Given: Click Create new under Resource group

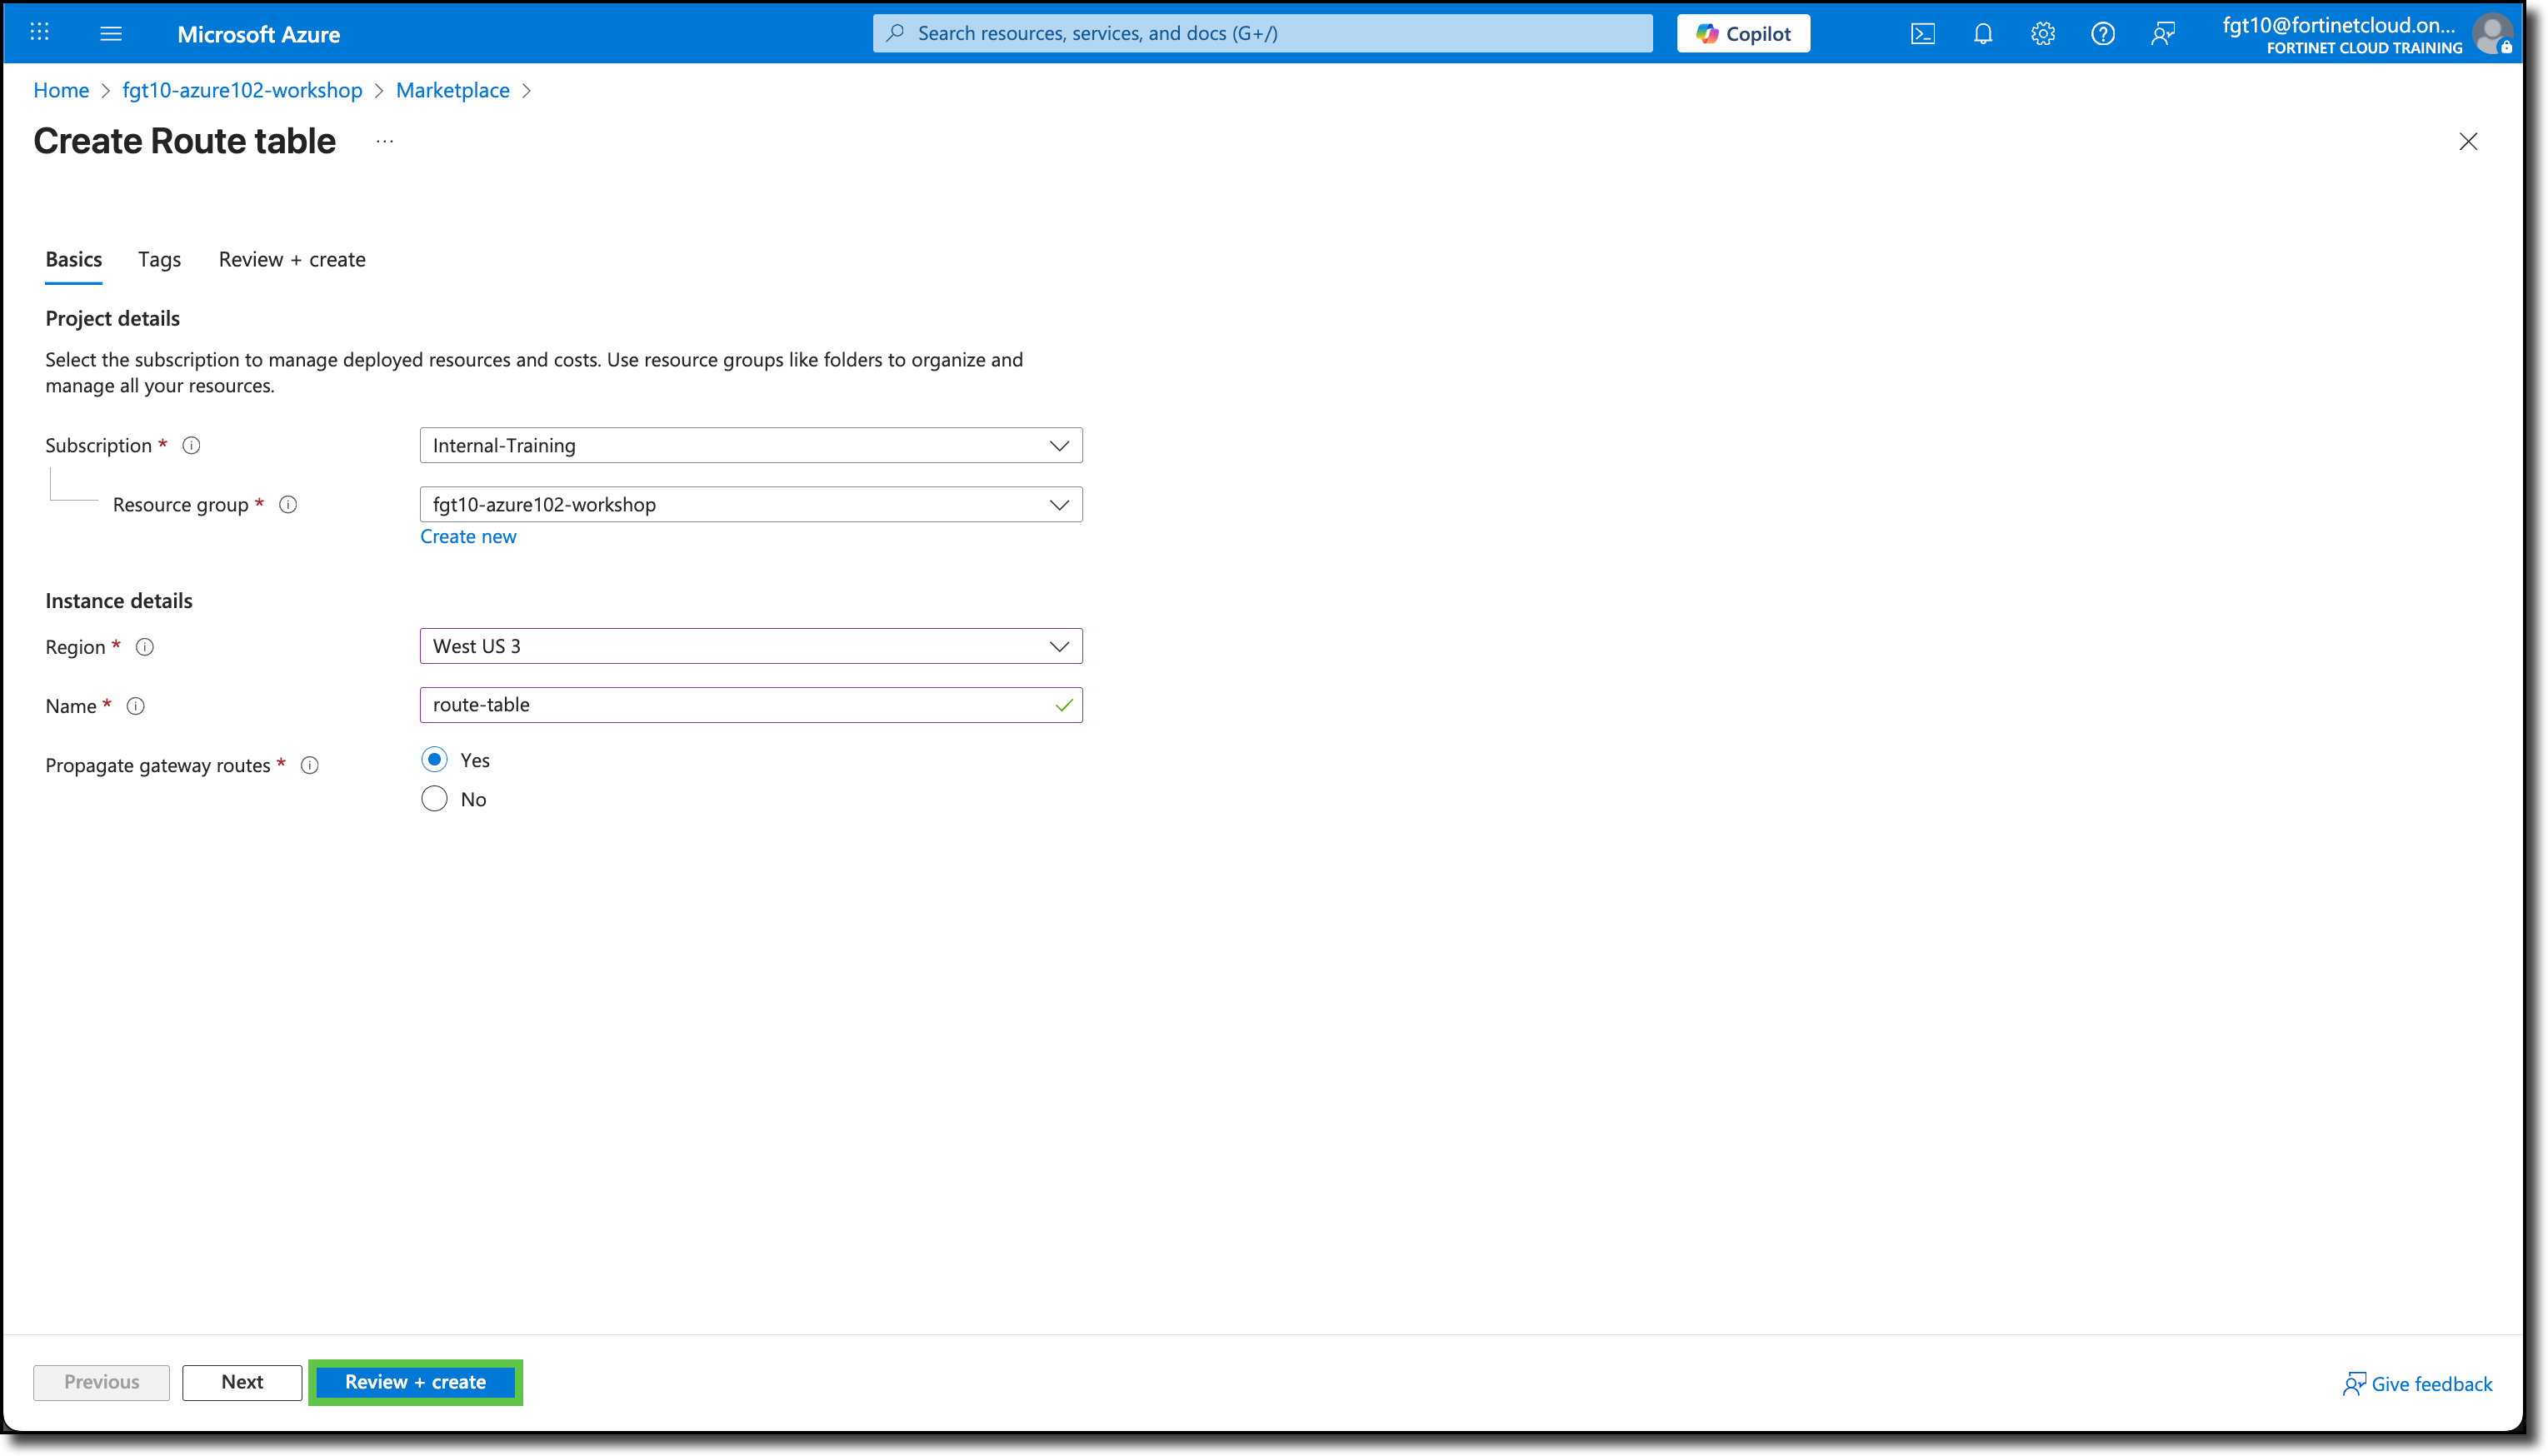Looking at the screenshot, I should coord(468,536).
